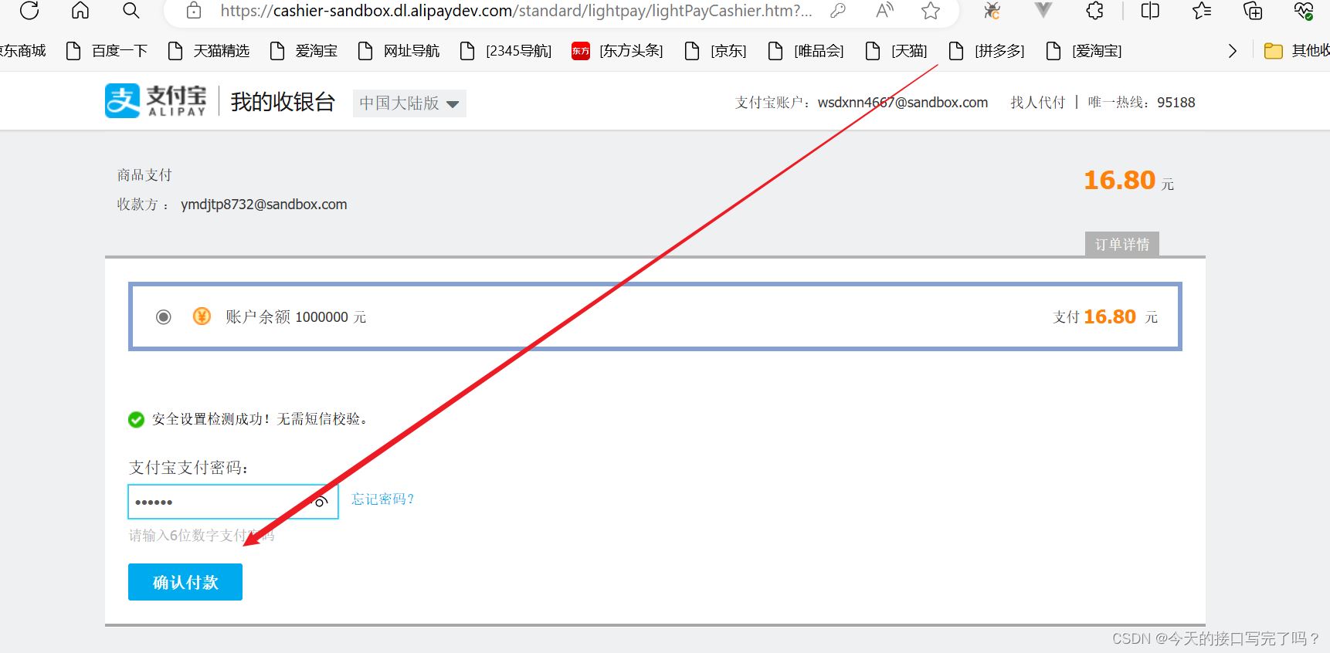
Task: Select the 账户余额 payment radio button
Action: pyautogui.click(x=163, y=317)
